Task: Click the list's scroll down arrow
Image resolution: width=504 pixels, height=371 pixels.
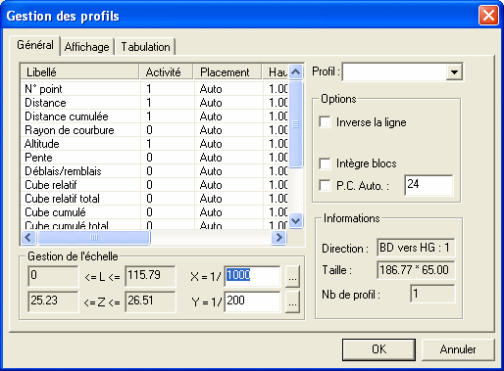Action: coord(296,221)
